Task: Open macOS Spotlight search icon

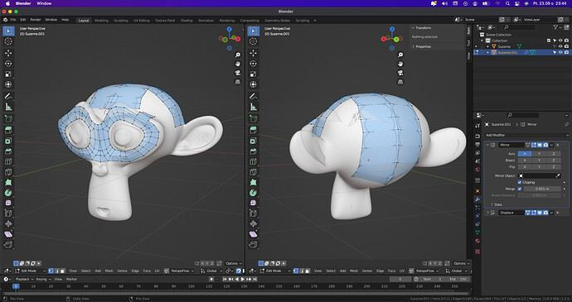Action: 507,3
